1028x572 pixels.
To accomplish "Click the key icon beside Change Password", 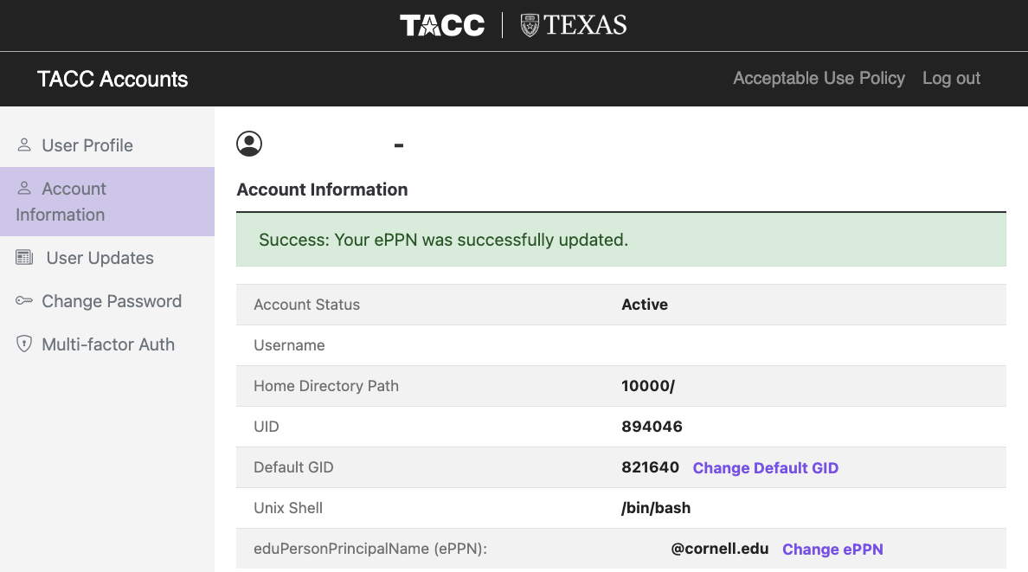I will 24,301.
